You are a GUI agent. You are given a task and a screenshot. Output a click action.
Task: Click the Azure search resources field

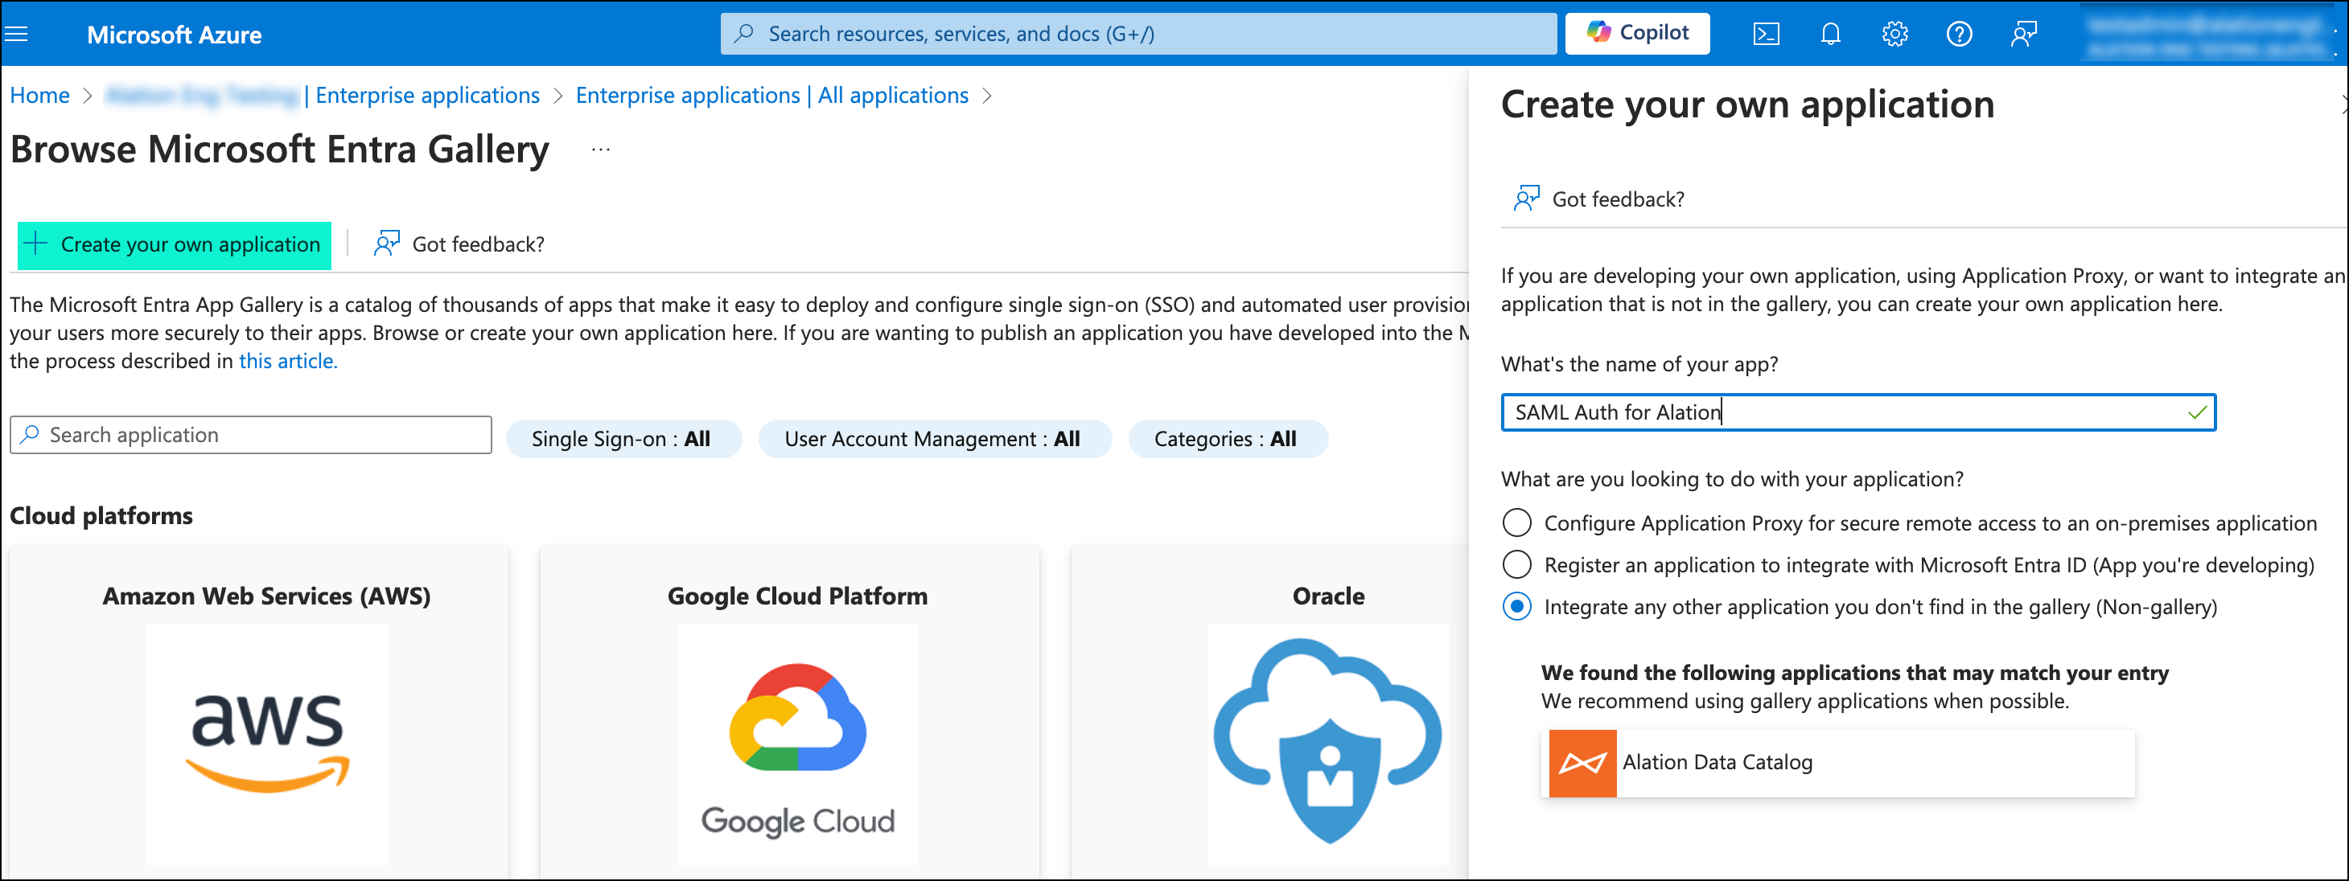[x=1137, y=34]
